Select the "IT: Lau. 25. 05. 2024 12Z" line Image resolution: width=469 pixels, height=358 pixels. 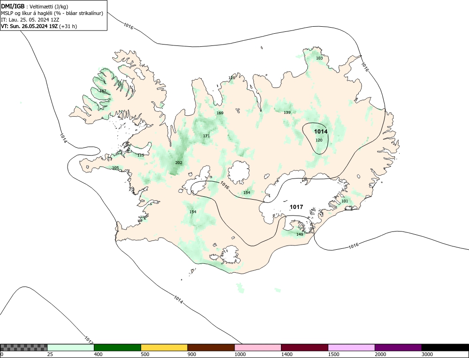tap(30, 20)
